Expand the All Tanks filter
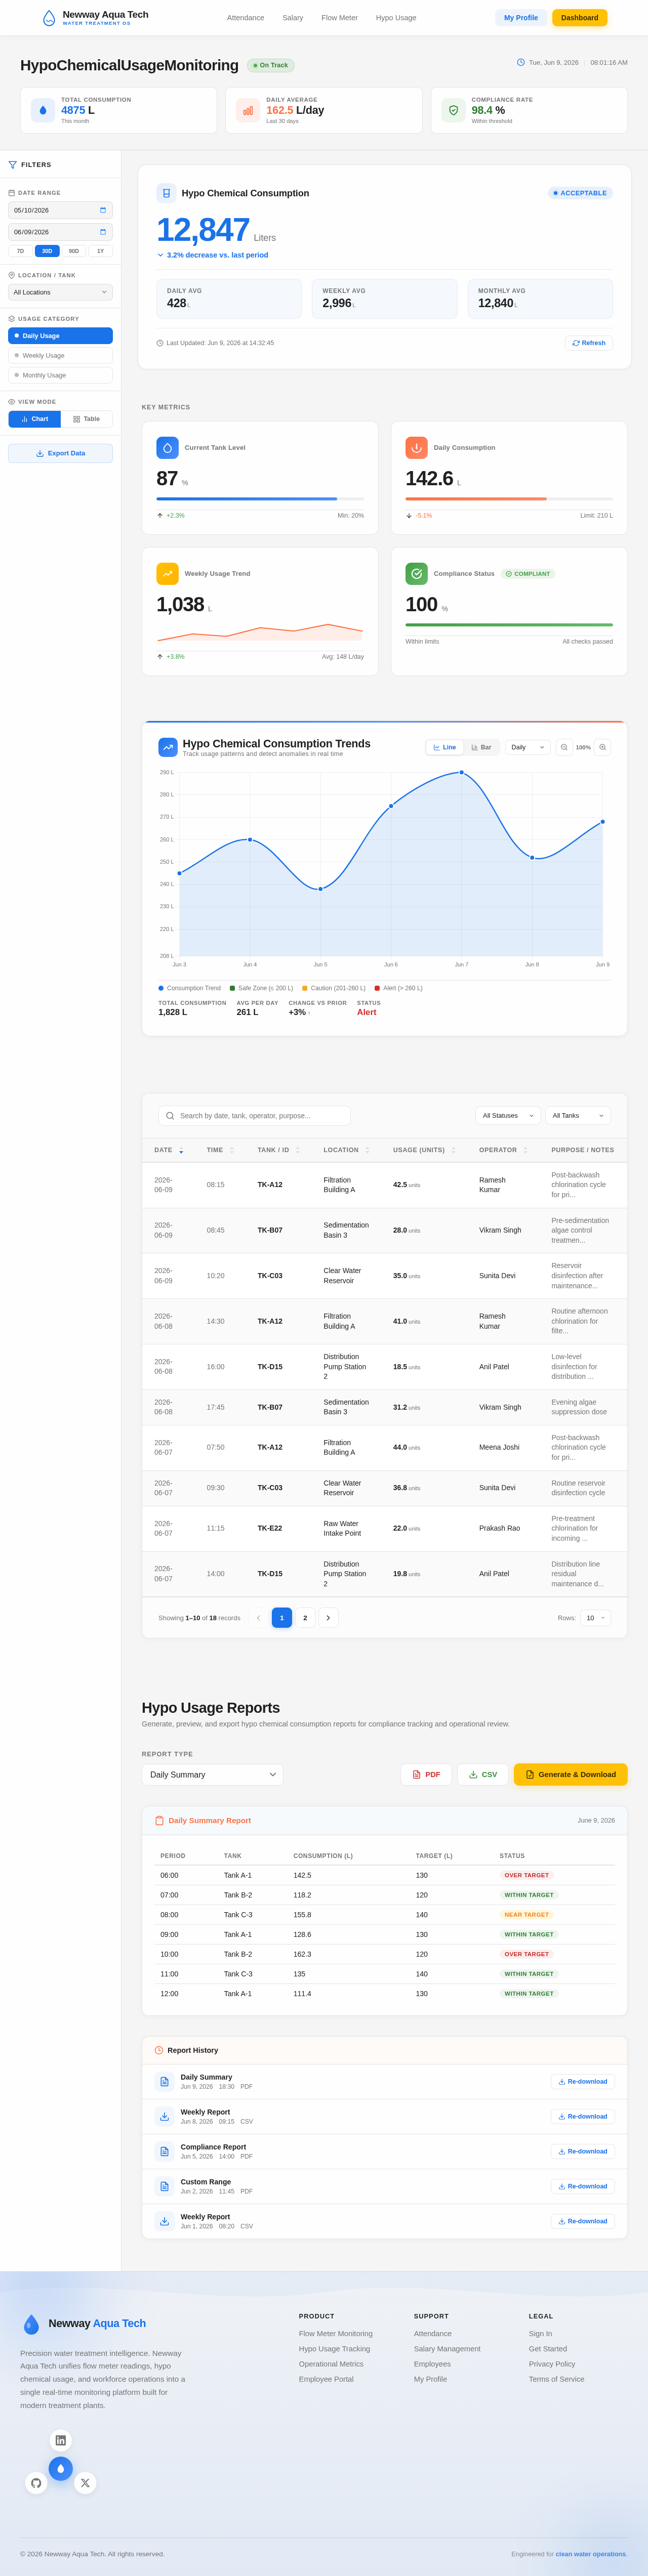The height and width of the screenshot is (2576, 648). coord(578,1115)
